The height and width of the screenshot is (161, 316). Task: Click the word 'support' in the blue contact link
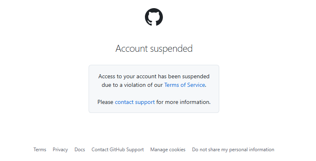[145, 102]
